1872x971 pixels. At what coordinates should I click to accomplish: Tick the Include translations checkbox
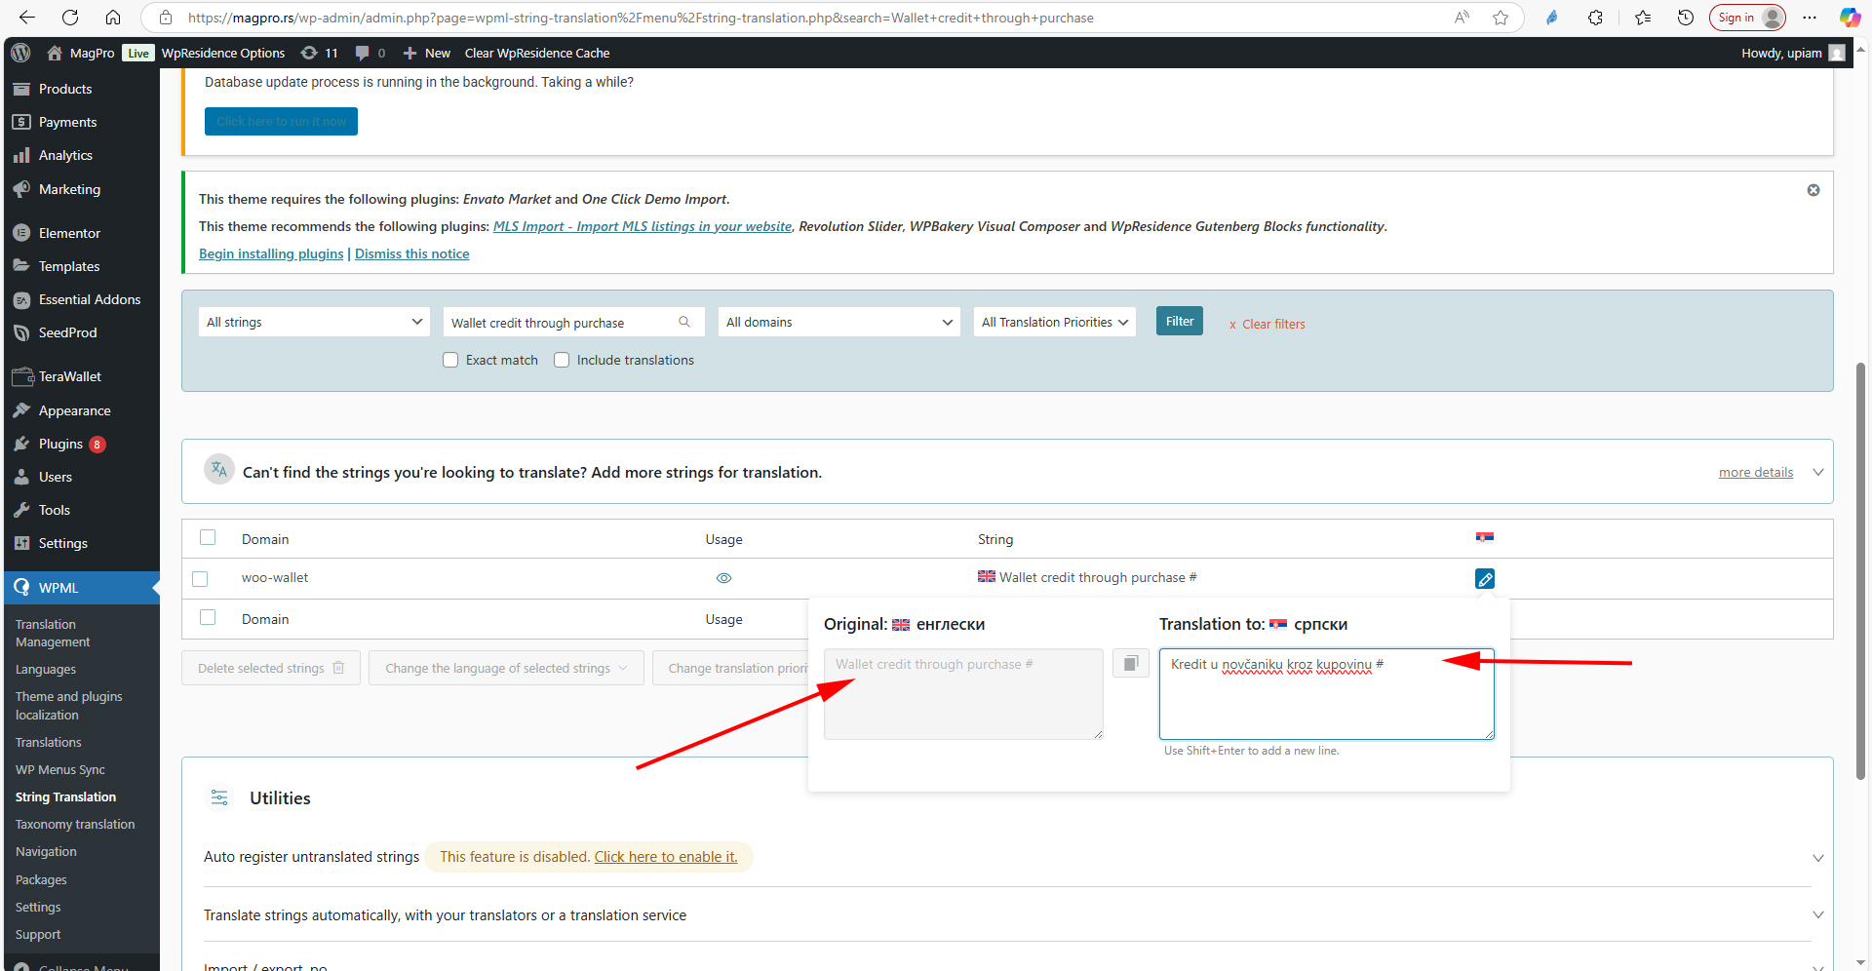point(562,360)
